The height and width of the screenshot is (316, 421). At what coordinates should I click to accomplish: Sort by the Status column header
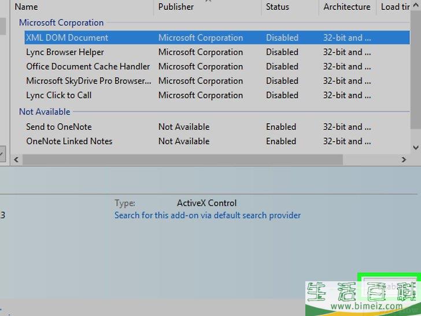[290, 7]
